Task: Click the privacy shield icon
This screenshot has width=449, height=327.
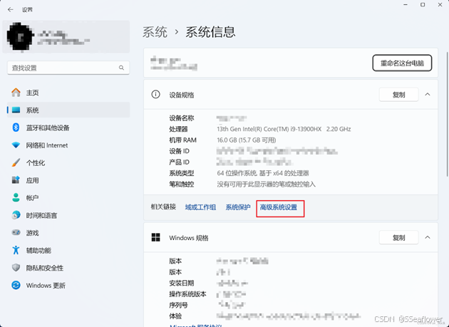Action: point(16,268)
